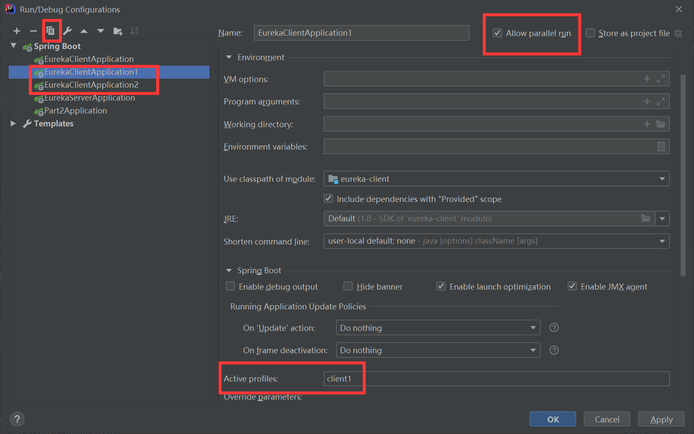Open the Shorten command line dropdown

click(662, 241)
